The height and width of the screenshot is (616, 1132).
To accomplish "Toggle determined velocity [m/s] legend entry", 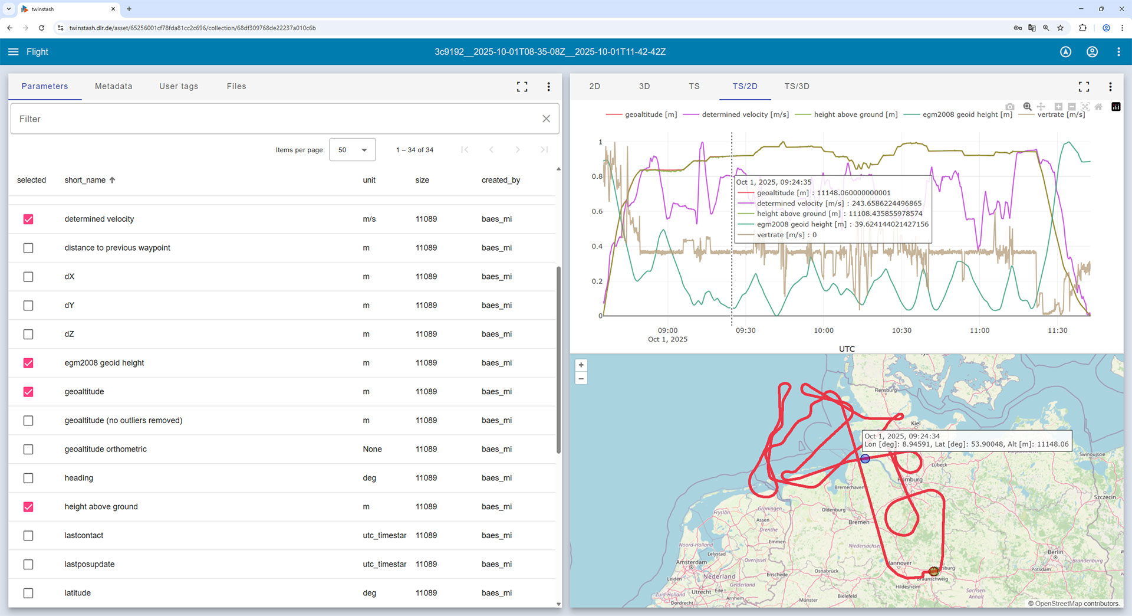I will (x=736, y=114).
